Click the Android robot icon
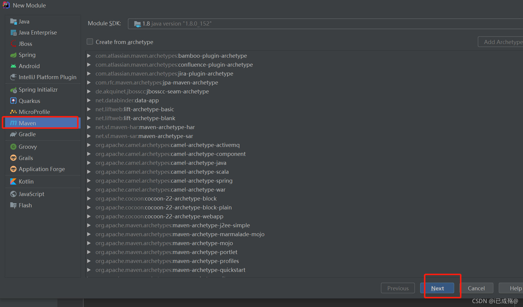The width and height of the screenshot is (523, 307). (13, 66)
